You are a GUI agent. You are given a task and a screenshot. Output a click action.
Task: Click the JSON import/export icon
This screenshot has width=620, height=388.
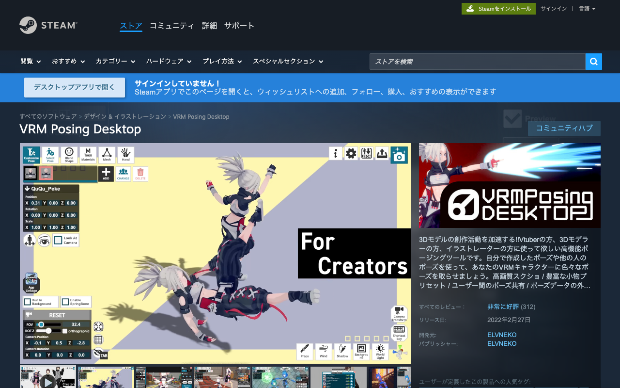click(x=366, y=153)
